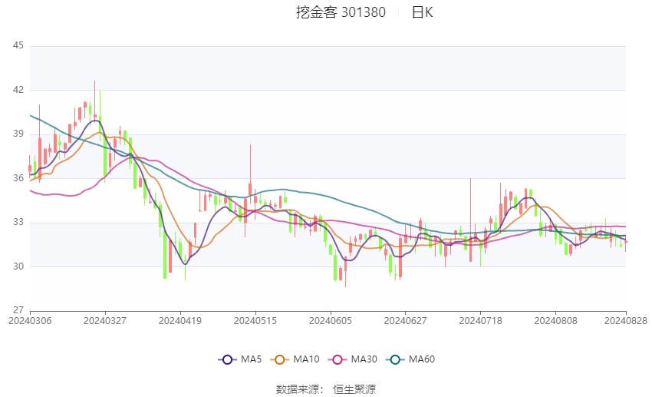652x397 pixels.
Task: Click the 20240419 x-axis tick label
Action: click(180, 321)
